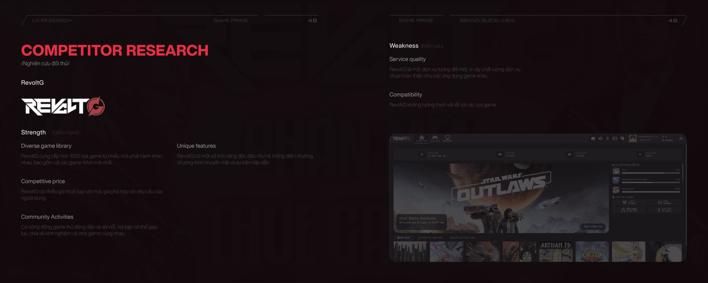Click the "Community Activities" heading

[47, 217]
